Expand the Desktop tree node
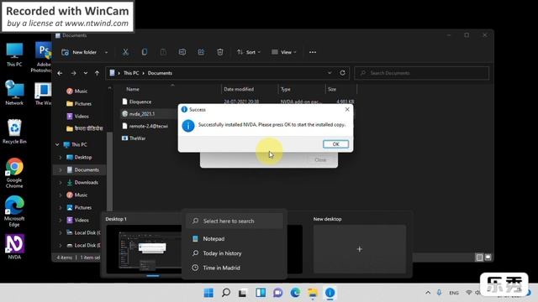This screenshot has width=538, height=302. (61, 158)
